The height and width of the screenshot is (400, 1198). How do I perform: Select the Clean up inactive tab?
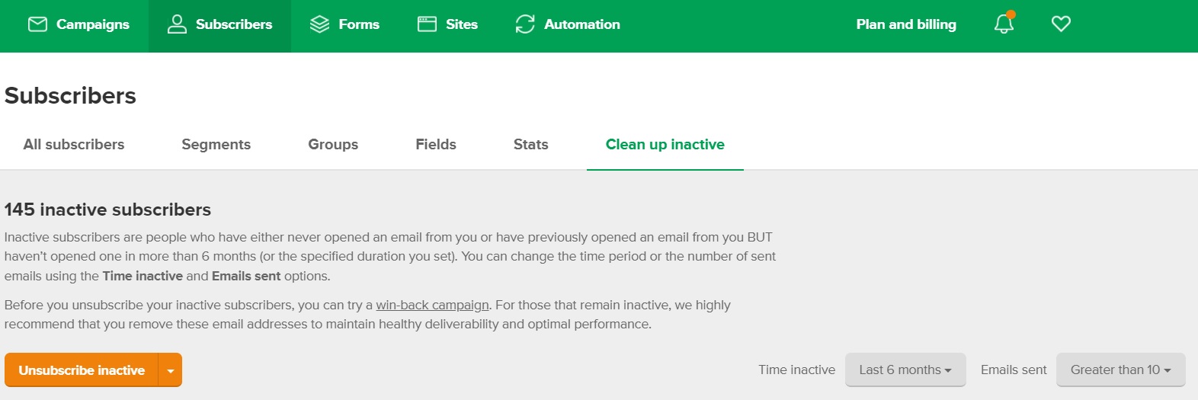point(665,145)
